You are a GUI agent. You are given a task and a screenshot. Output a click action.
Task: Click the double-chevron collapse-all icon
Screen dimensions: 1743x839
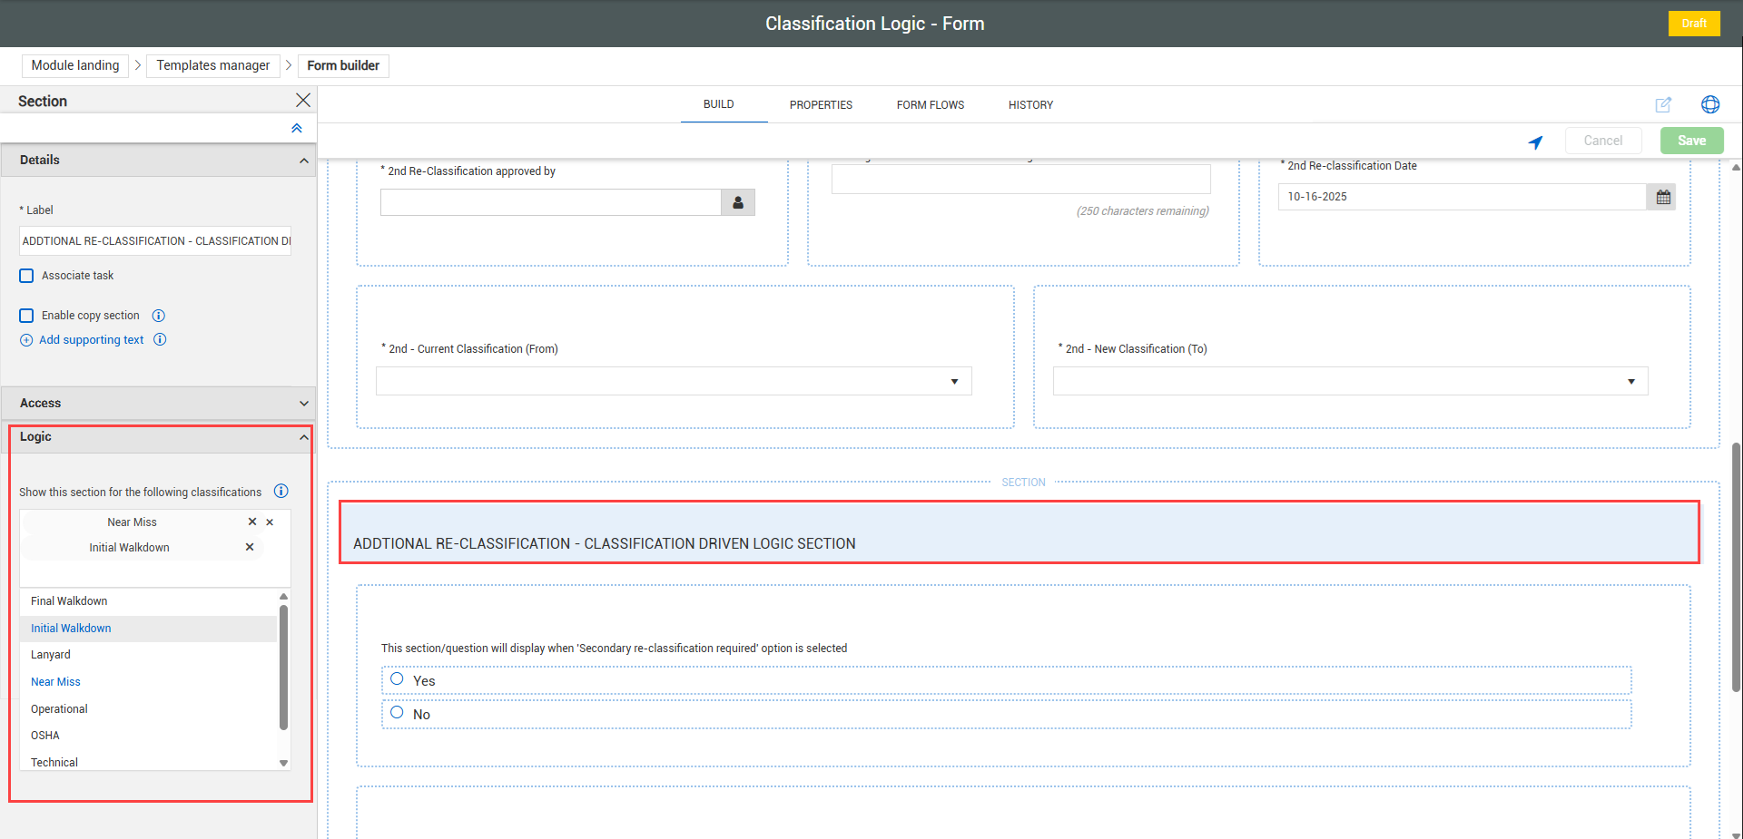pos(296,128)
